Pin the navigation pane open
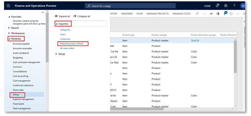Screen dimensions: 251x116 click(43, 12)
